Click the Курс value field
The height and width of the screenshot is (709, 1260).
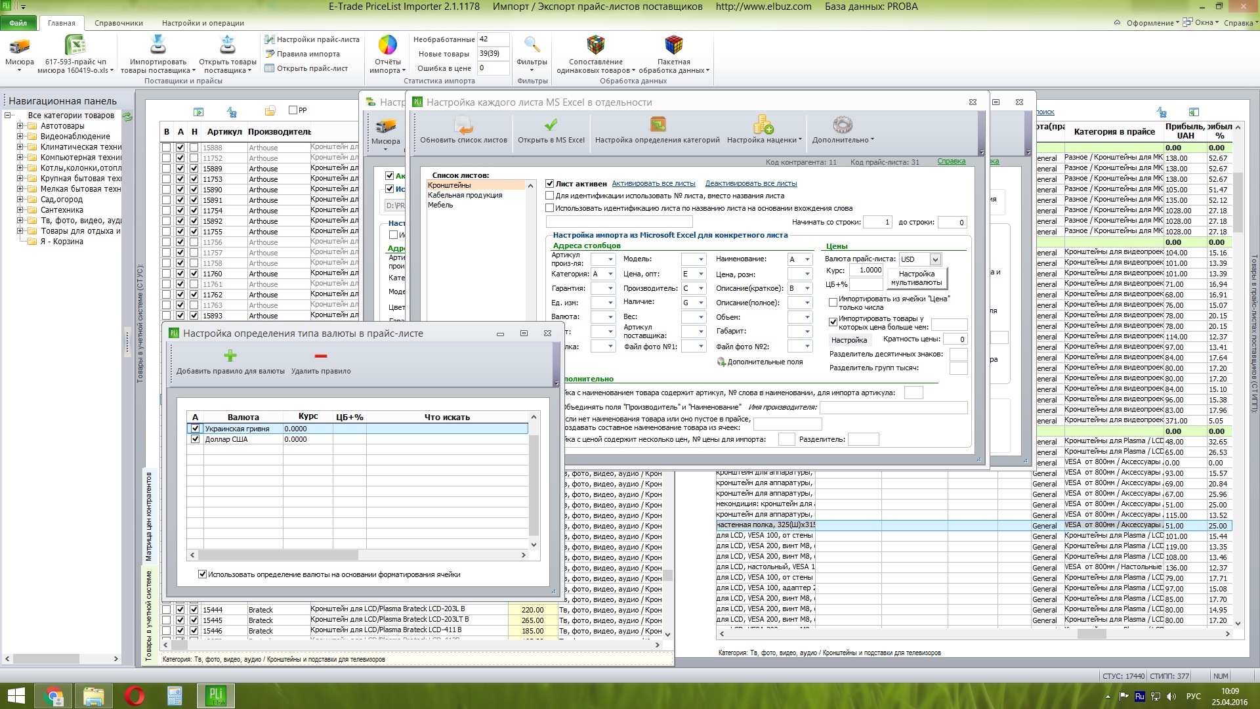click(x=866, y=270)
